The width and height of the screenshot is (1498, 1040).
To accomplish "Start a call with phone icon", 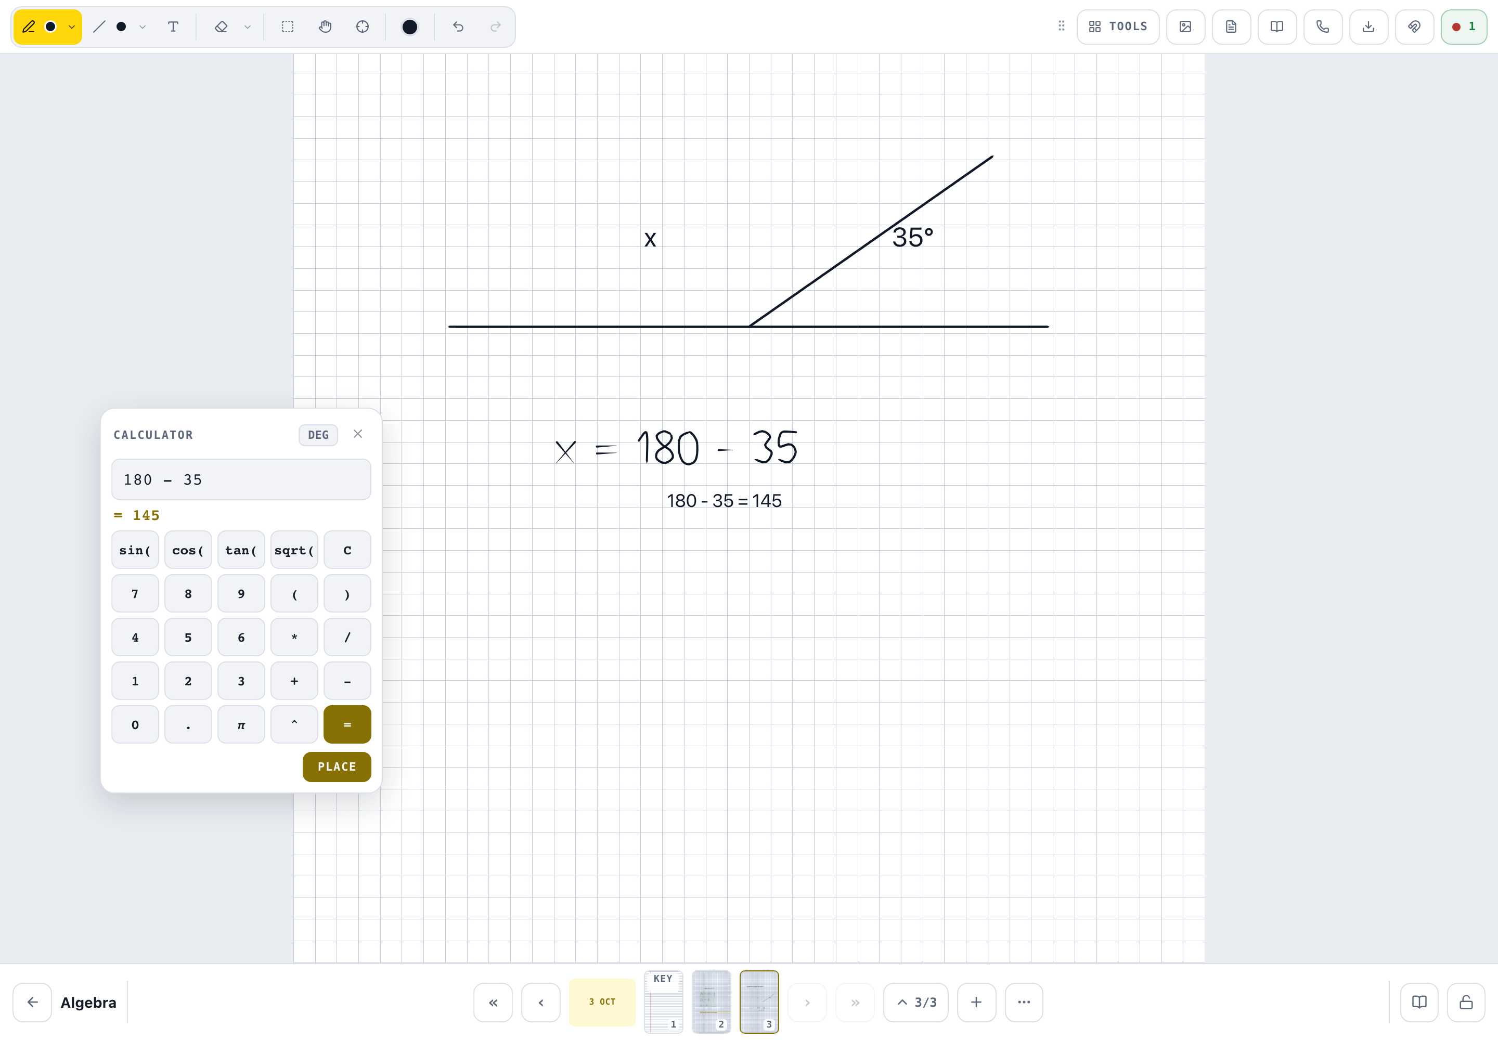I will coord(1322,27).
